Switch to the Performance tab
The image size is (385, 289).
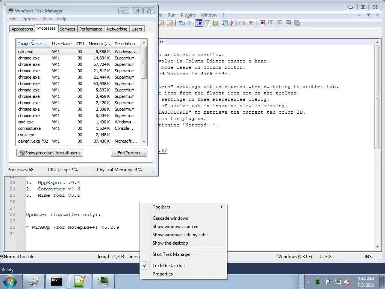click(91, 29)
